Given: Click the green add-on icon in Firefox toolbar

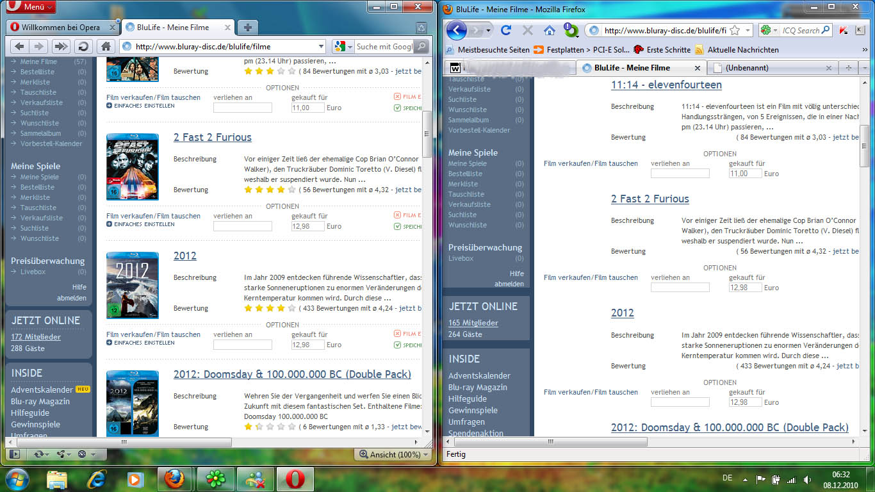Looking at the screenshot, I should tap(570, 30).
